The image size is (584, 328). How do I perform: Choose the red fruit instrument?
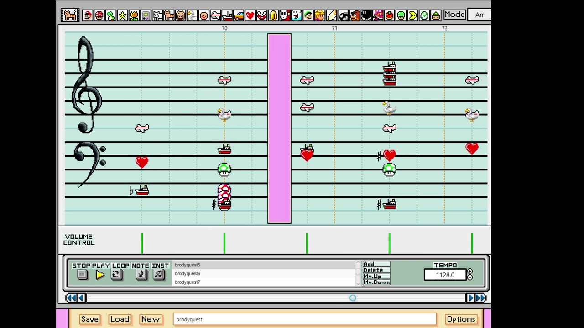click(x=390, y=15)
